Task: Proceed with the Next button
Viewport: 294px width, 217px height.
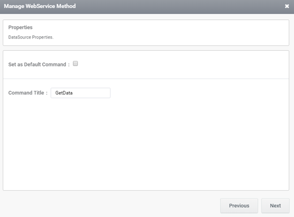Action: tap(275, 206)
